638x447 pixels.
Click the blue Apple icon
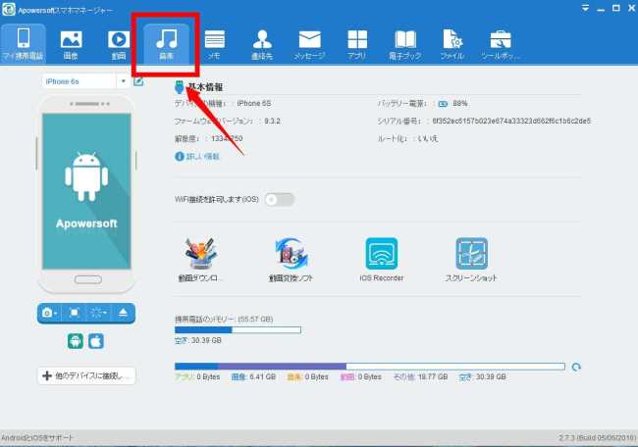pyautogui.click(x=96, y=341)
